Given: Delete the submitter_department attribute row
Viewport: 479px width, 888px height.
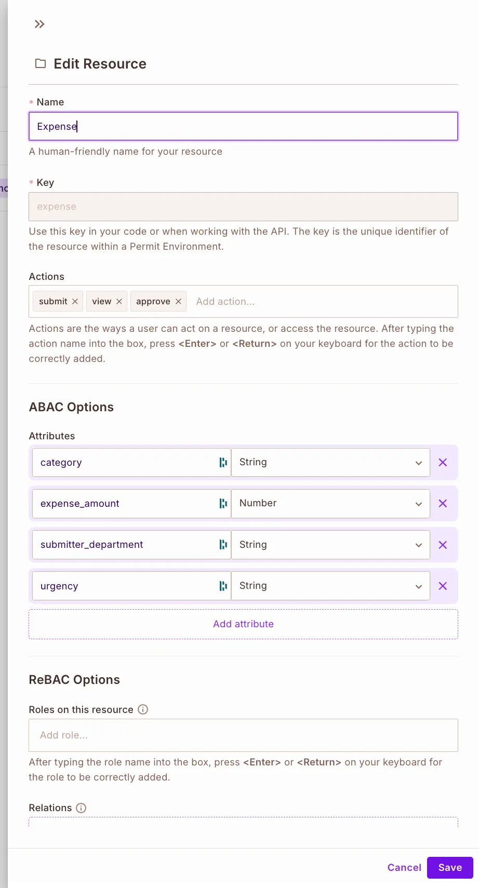Looking at the screenshot, I should click(443, 545).
